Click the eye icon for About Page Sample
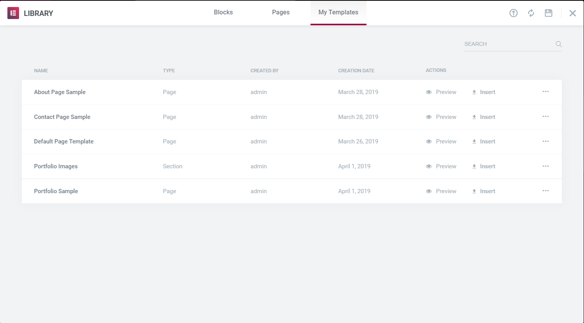The height and width of the screenshot is (323, 584). [429, 93]
